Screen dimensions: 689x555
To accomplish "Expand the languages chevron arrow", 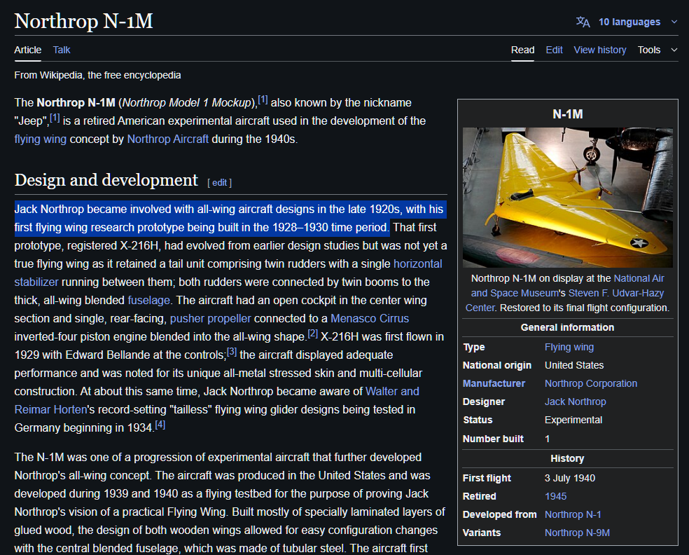I will coord(674,22).
